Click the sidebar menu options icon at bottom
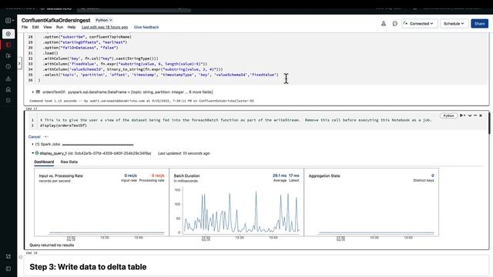The width and height of the screenshot is (493, 277). [8, 269]
